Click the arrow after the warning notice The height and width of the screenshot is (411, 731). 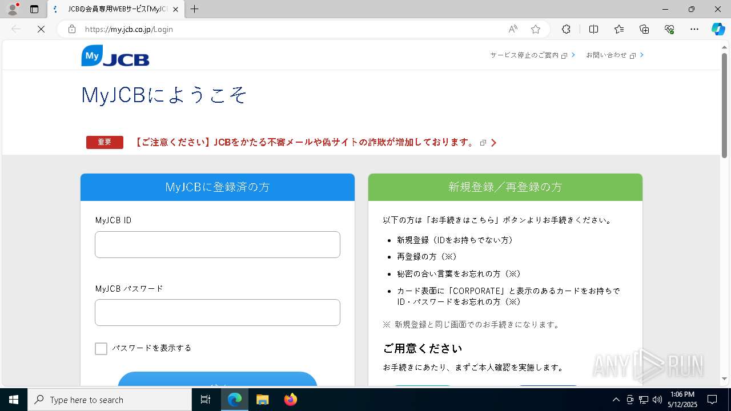pos(493,143)
